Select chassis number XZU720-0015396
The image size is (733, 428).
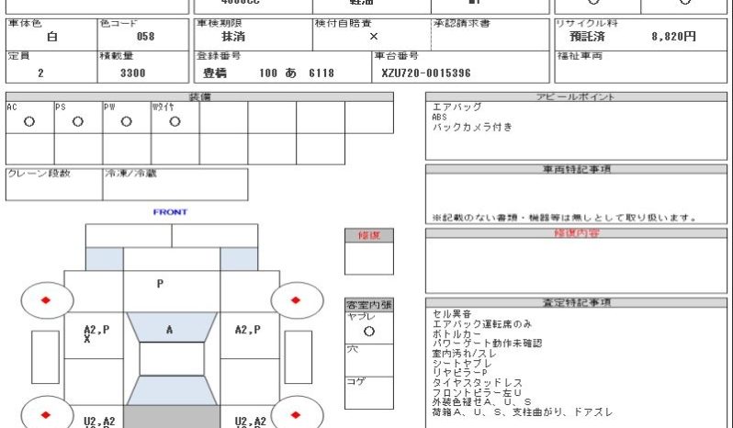tap(426, 73)
